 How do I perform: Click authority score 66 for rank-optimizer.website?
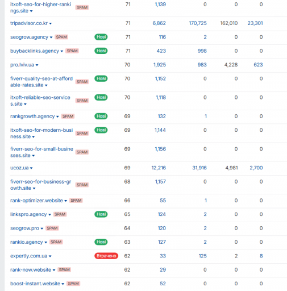point(127,201)
